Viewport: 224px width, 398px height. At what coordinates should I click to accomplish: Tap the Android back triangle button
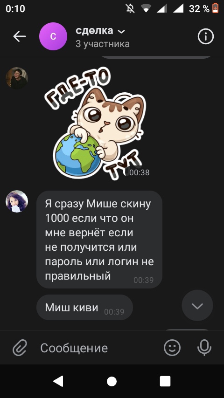tap(58, 381)
